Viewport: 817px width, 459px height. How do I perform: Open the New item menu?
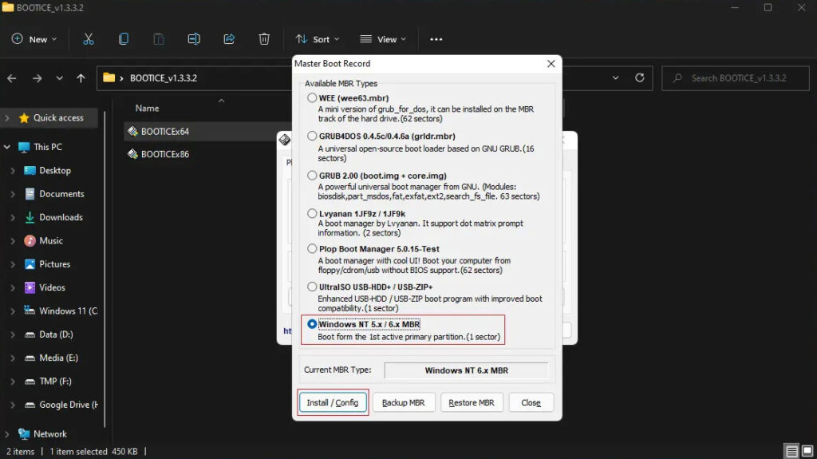coord(34,39)
